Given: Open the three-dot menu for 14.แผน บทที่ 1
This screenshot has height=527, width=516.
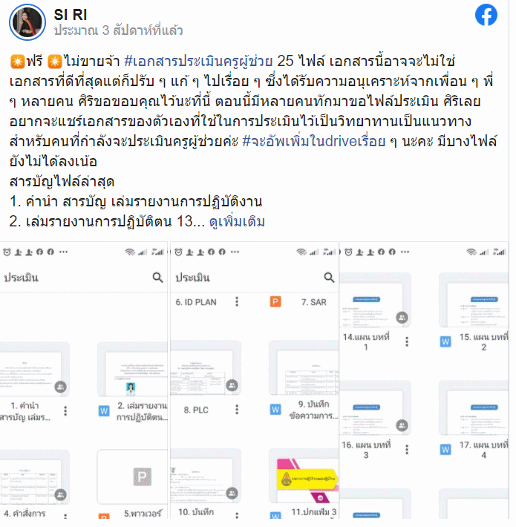Looking at the screenshot, I should point(407,342).
